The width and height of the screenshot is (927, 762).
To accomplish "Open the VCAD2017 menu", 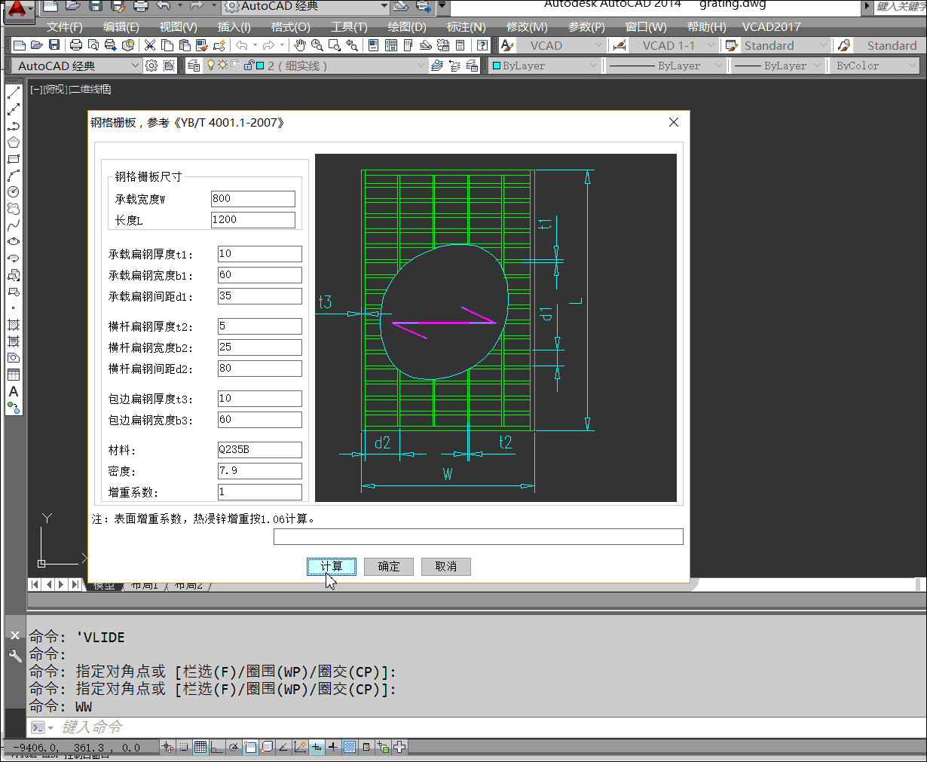I will point(771,26).
